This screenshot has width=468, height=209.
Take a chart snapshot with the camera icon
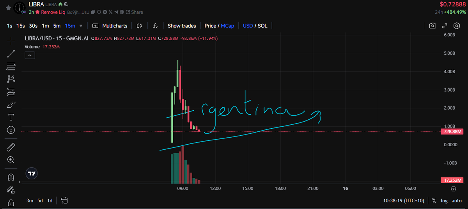point(433,26)
